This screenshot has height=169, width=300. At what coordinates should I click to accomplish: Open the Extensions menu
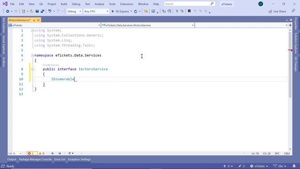click(127, 4)
